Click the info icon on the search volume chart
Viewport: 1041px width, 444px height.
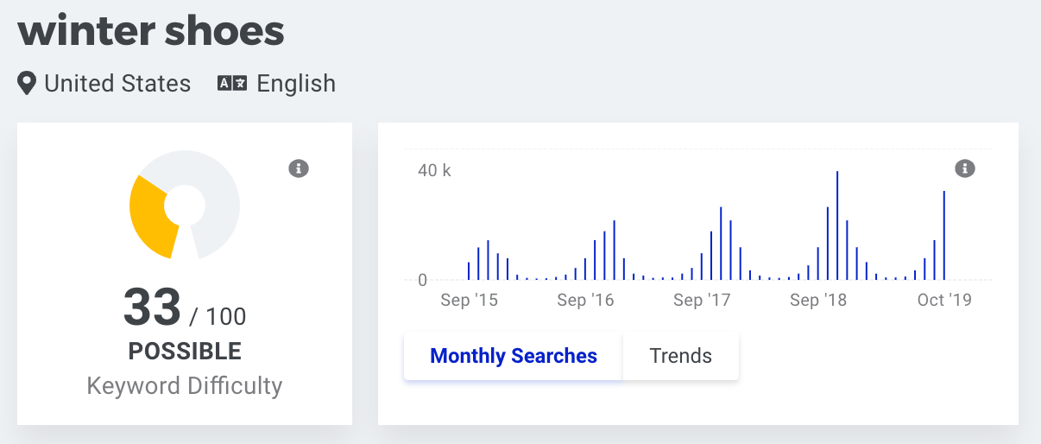pos(965,168)
